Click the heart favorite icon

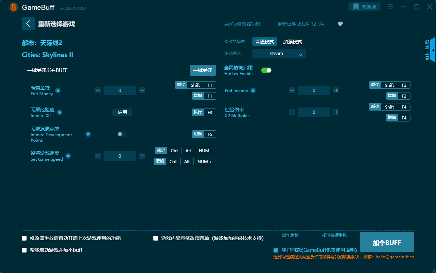click(340, 24)
